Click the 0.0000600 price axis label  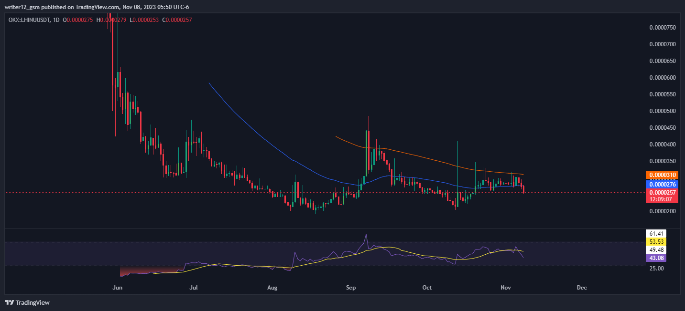663,78
